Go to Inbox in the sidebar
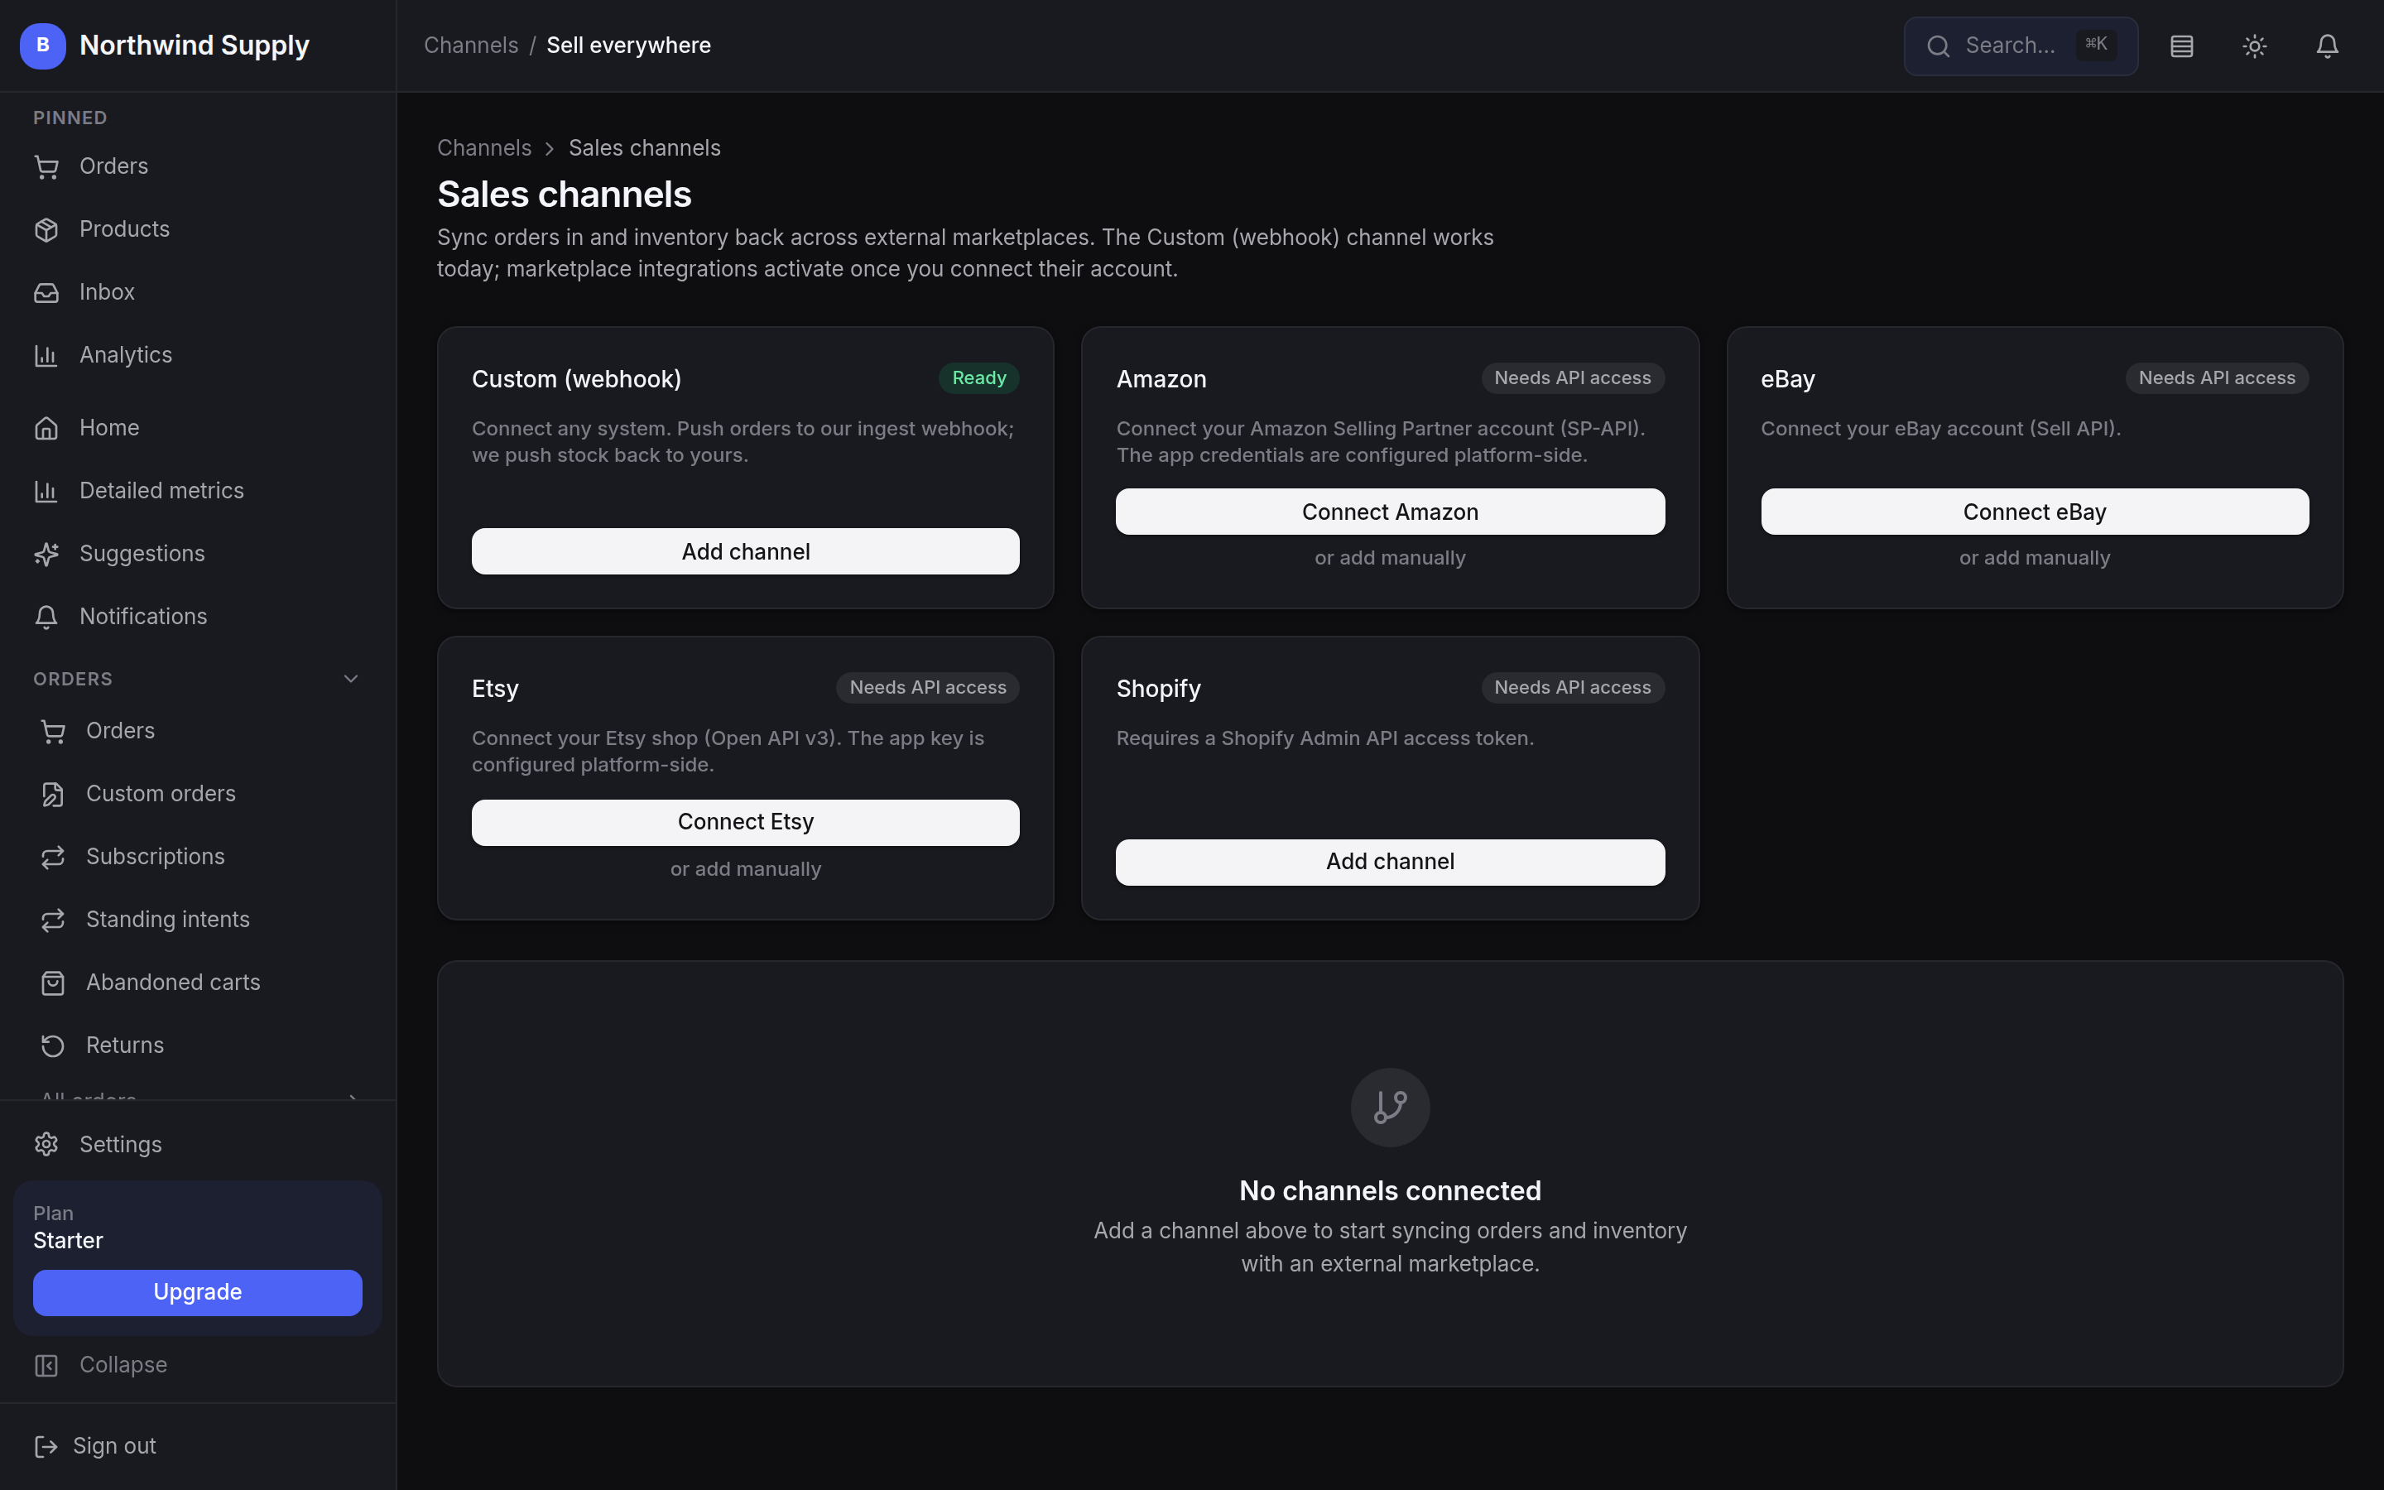2384x1490 pixels. tap(197, 293)
